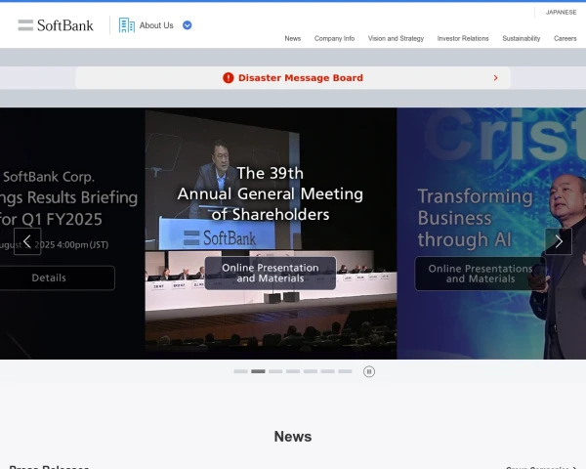This screenshot has width=586, height=469.
Task: Open Vision and Strategy menu
Action: click(x=396, y=38)
